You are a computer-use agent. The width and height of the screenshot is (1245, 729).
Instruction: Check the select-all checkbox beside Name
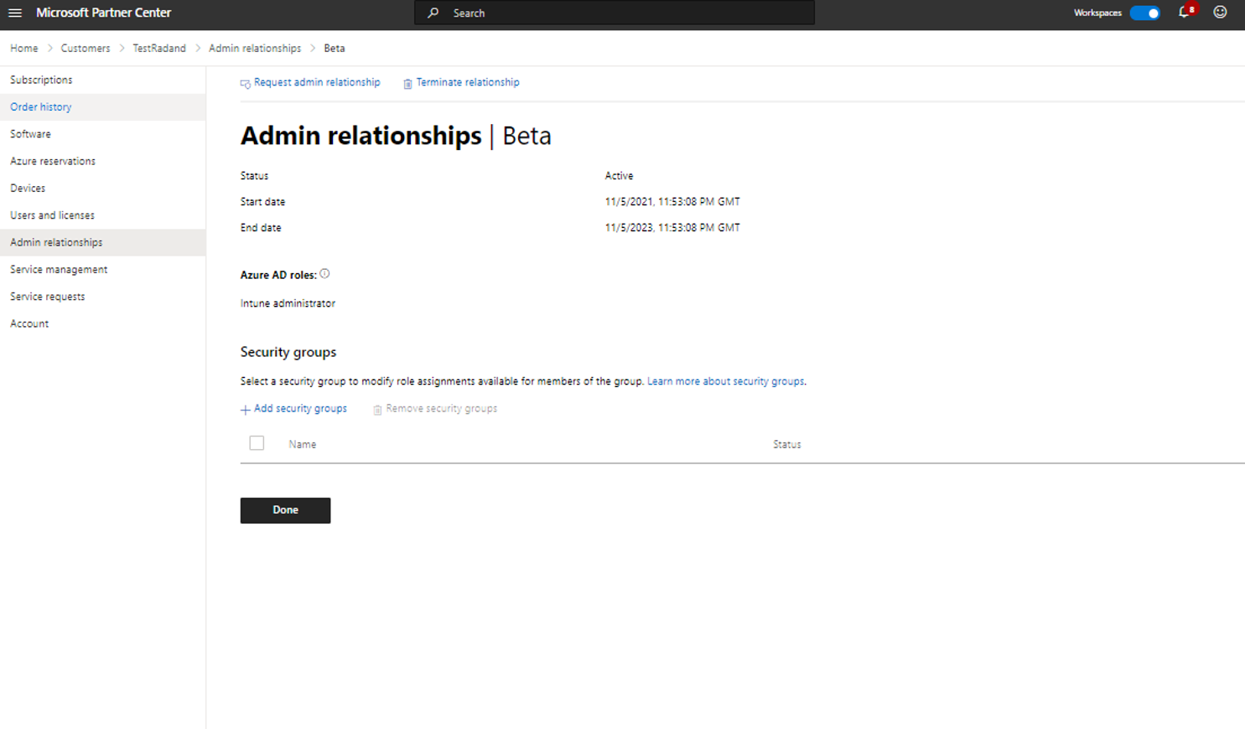257,443
